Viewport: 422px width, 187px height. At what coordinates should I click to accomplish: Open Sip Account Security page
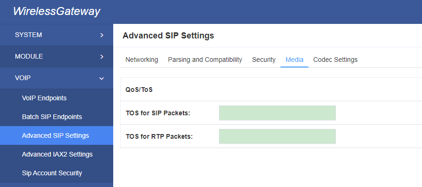coord(57,173)
